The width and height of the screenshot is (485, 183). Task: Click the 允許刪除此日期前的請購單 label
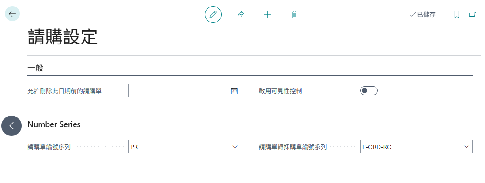(64, 91)
